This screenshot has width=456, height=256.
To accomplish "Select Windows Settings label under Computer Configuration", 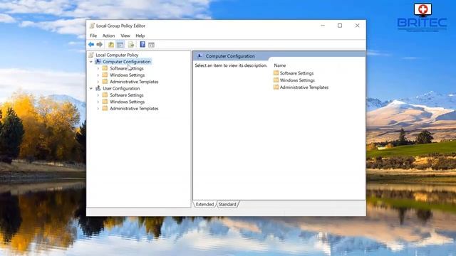I will coord(127,75).
